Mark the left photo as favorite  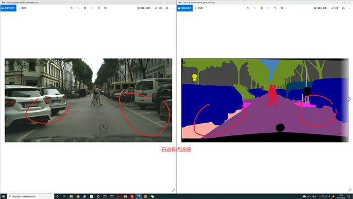pos(92,8)
